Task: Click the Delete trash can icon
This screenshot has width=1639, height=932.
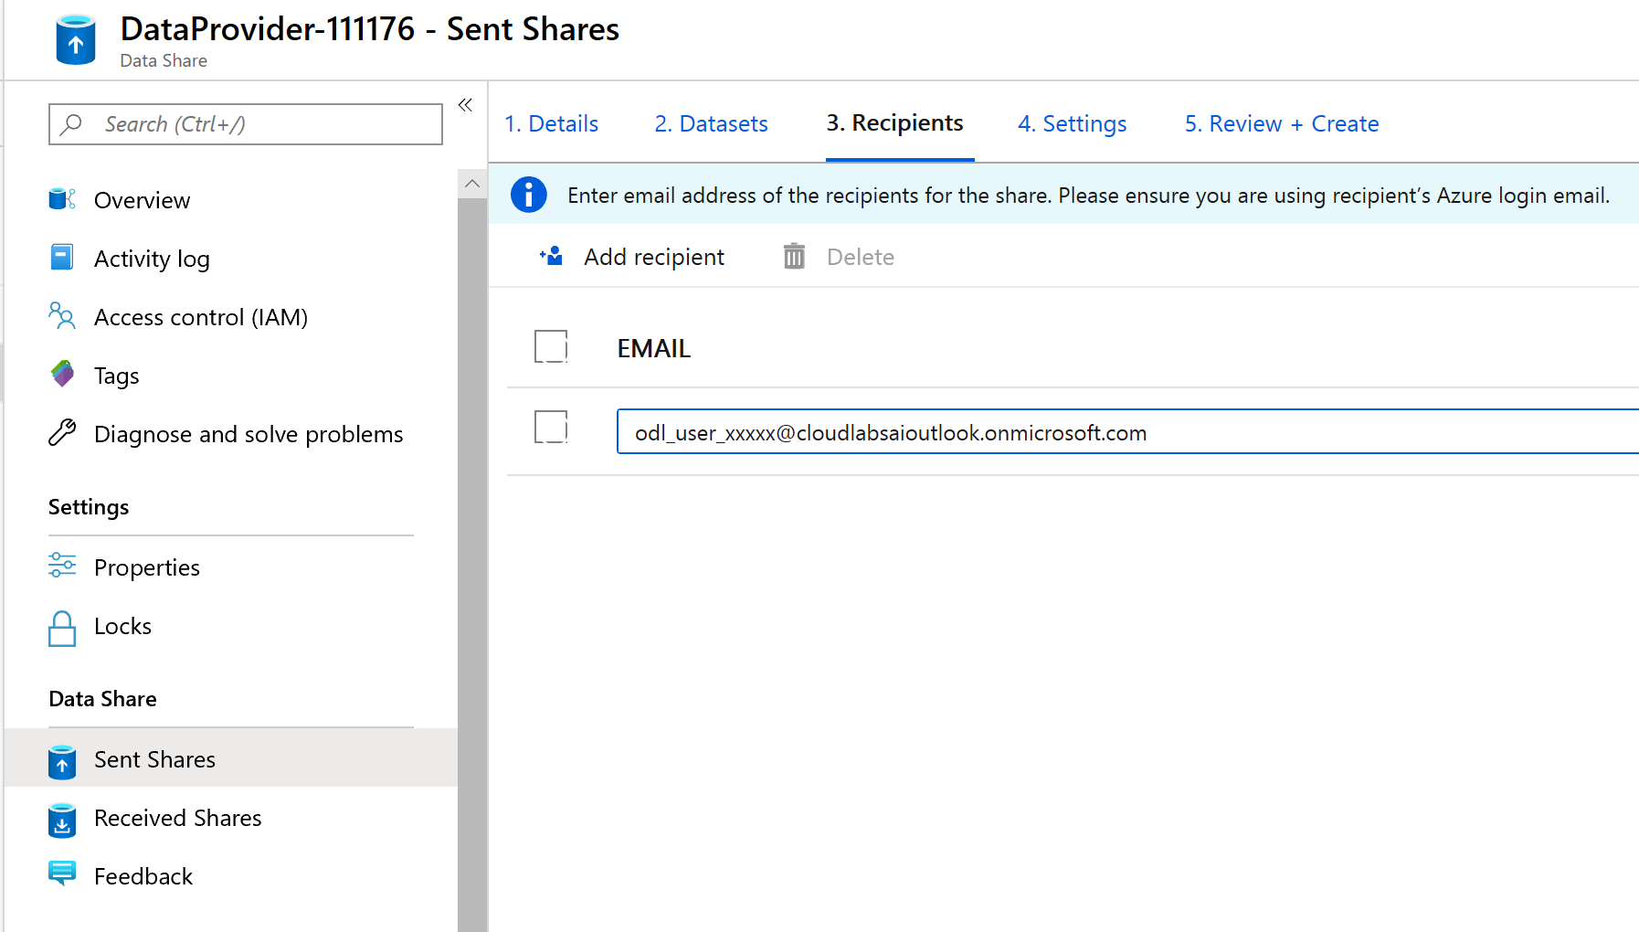Action: coord(794,257)
